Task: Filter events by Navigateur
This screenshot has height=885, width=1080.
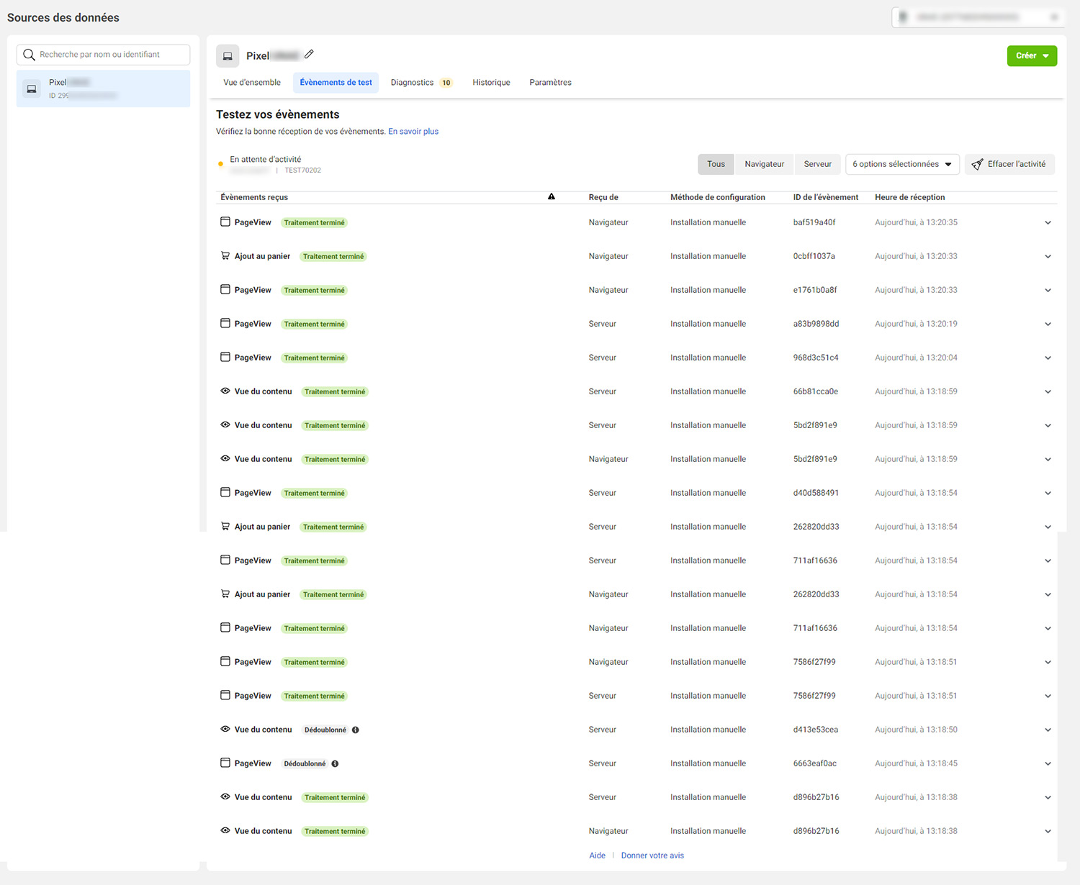Action: 764,164
